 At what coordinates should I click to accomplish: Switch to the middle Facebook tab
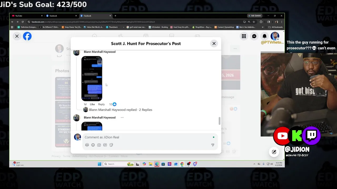[61, 16]
